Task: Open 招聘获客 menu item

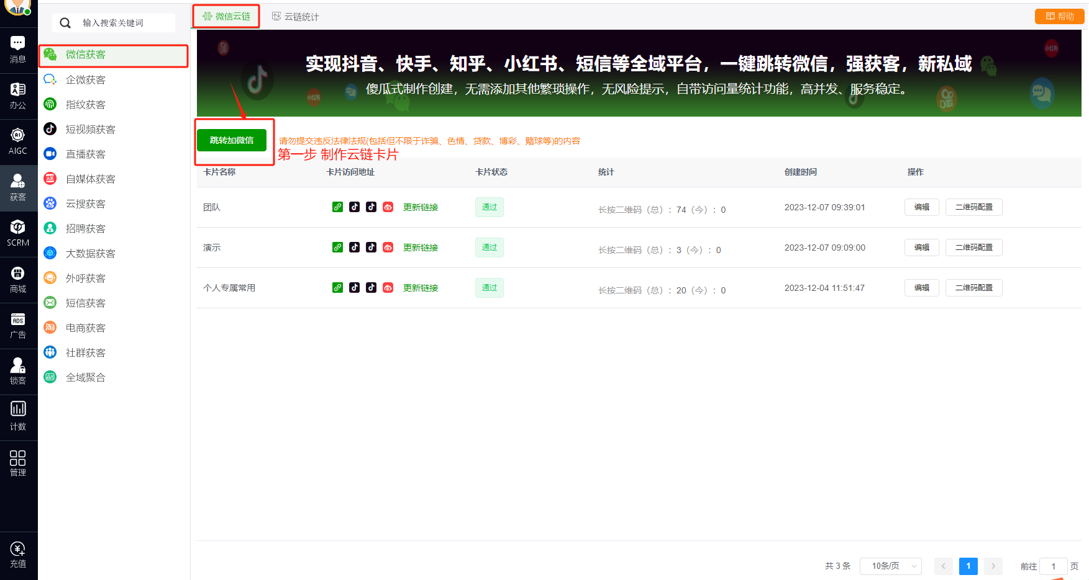Action: point(114,228)
